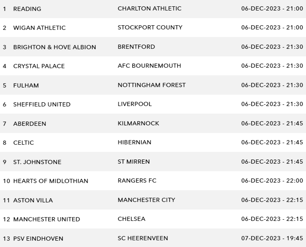Click Brighton & Hove Albion
Viewport: 306px width, 247px height.
click(55, 47)
